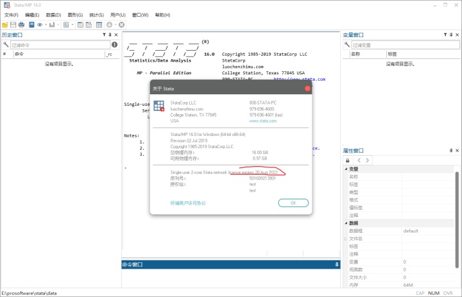The height and width of the screenshot is (297, 462).
Task: Click the Break circled X icon
Action: (121, 25)
